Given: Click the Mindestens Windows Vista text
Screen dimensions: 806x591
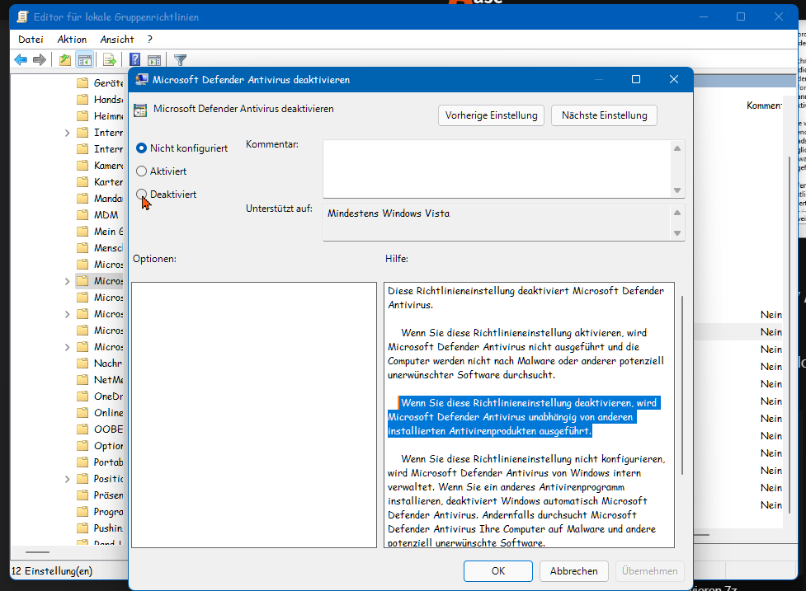Looking at the screenshot, I should point(389,213).
